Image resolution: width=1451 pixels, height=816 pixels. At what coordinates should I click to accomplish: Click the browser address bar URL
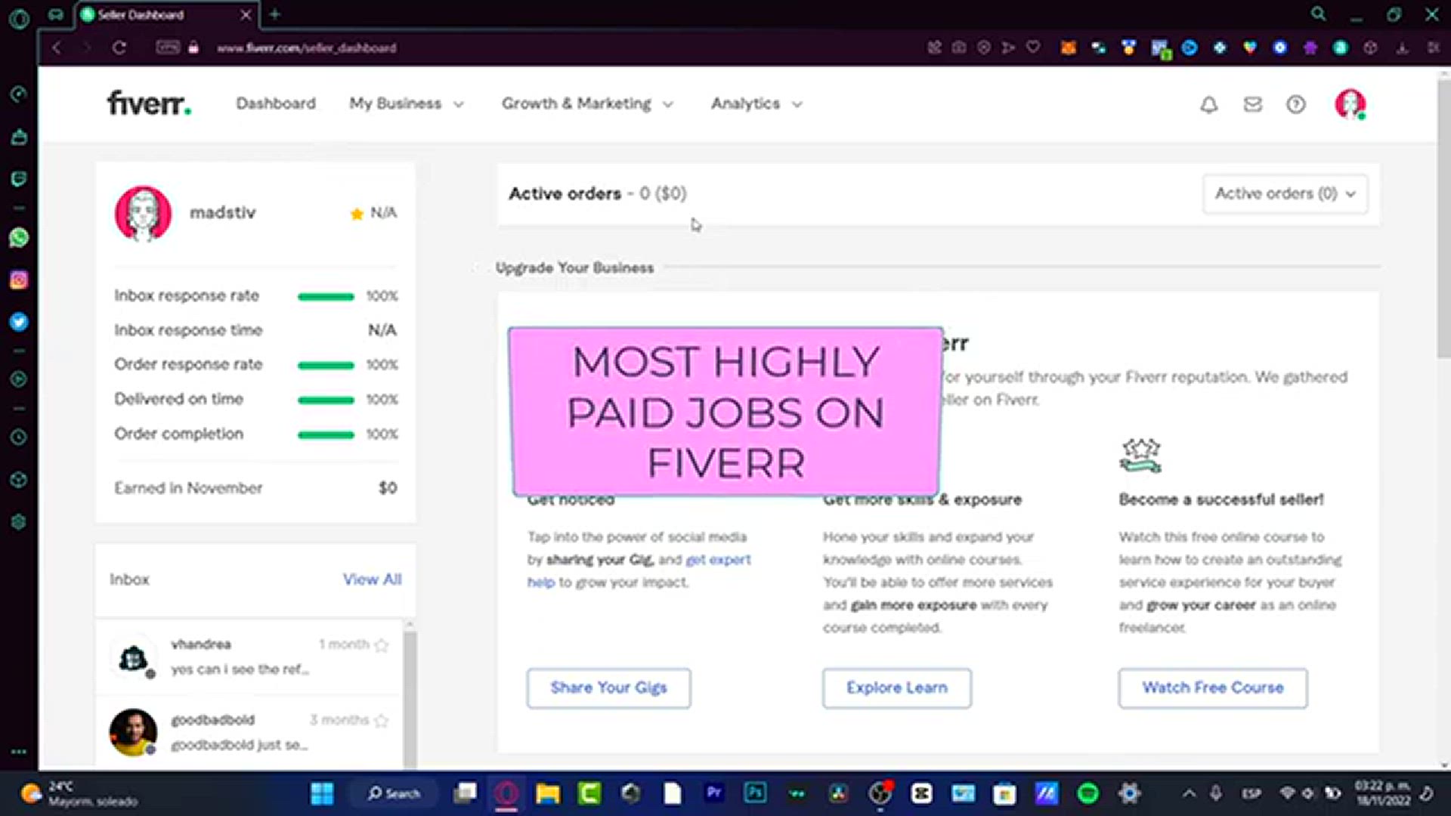[x=306, y=48]
